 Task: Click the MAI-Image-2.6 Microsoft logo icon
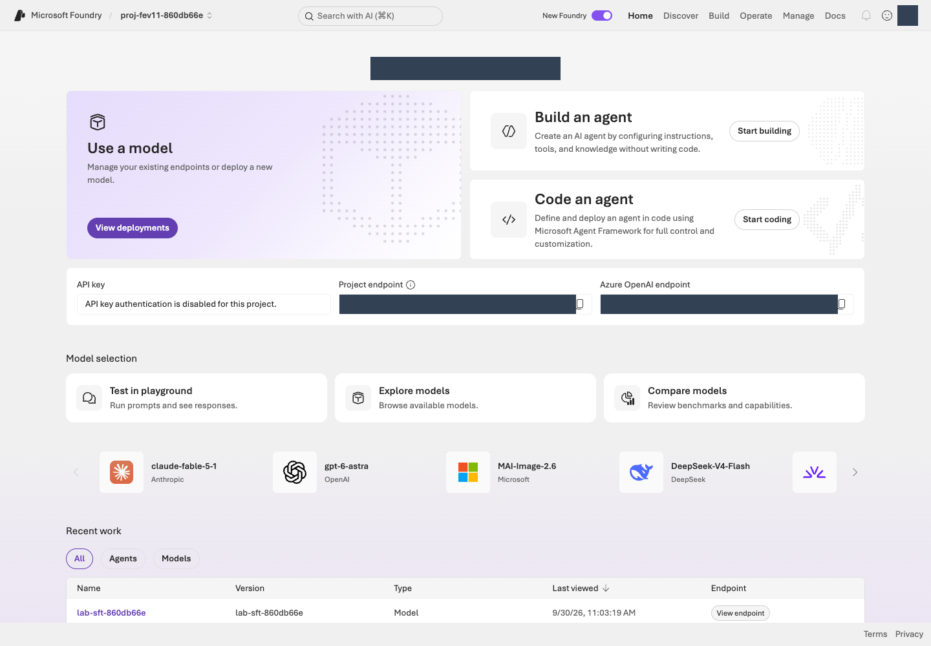468,472
